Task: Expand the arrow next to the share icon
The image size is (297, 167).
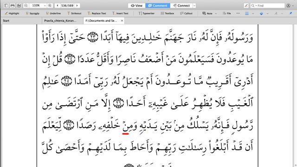Action: (x=293, y=6)
